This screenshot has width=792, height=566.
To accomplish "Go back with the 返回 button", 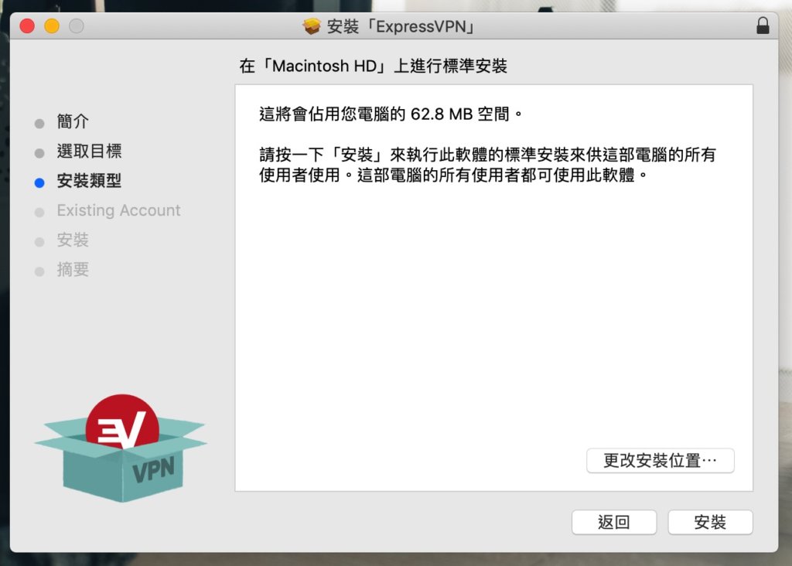I will [x=614, y=522].
